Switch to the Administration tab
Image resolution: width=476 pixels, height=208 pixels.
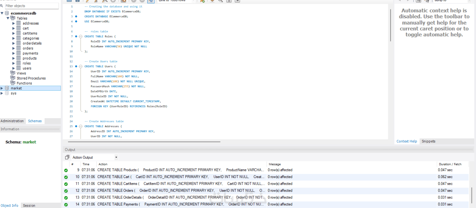pos(12,121)
